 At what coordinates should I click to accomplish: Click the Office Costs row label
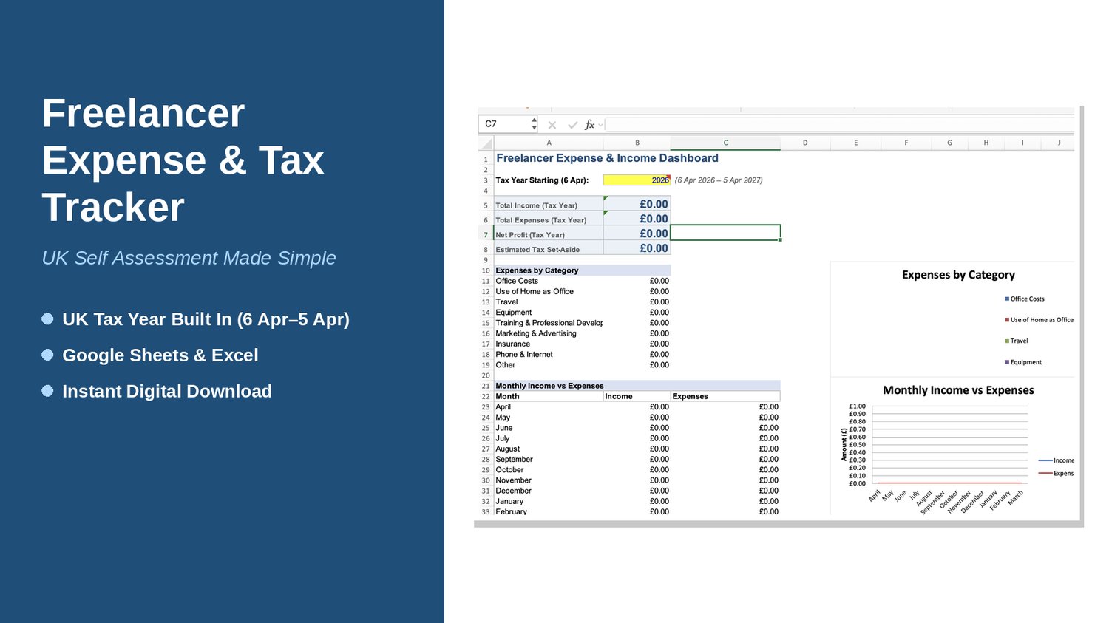tap(517, 281)
